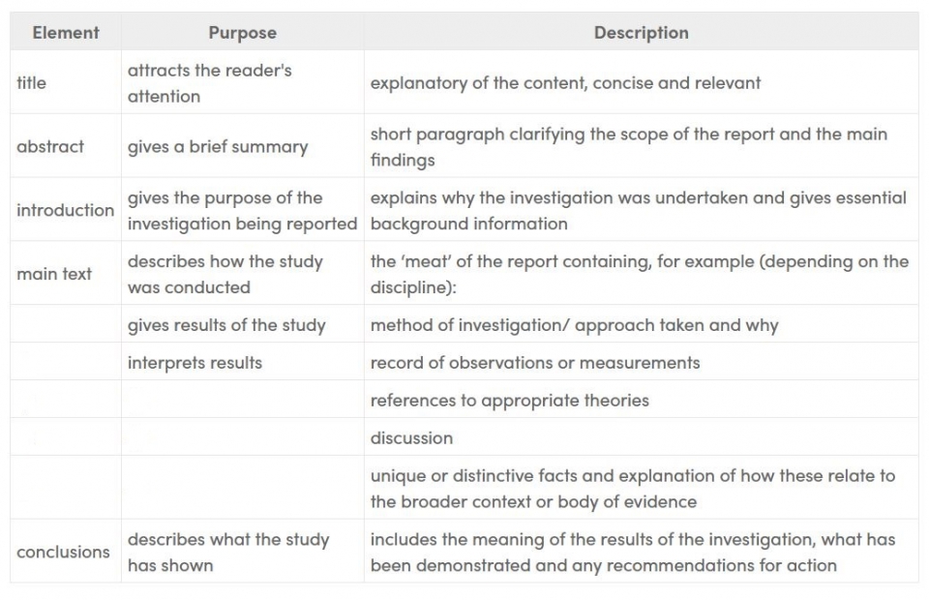
Task: Click 'method of investigation/ approach taken' cell
Action: 641,324
